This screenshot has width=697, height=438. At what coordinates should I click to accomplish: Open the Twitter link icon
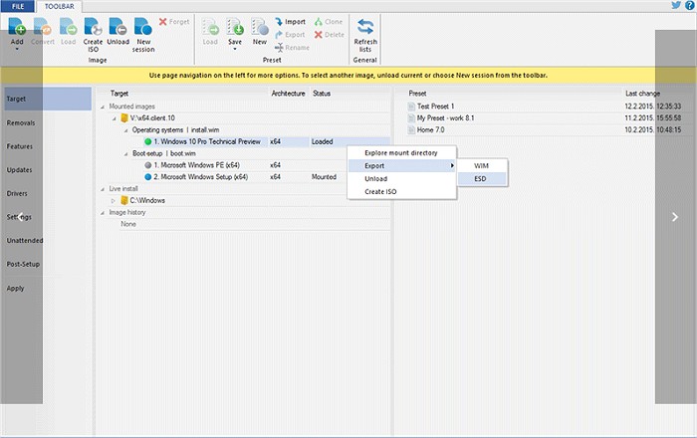(x=676, y=5)
